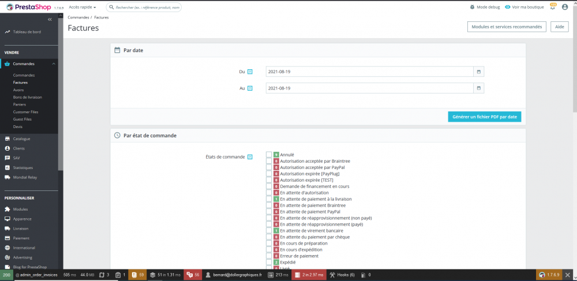Click the Apparence monitor icon in sidebar
This screenshot has width=577, height=281.
click(x=7, y=219)
